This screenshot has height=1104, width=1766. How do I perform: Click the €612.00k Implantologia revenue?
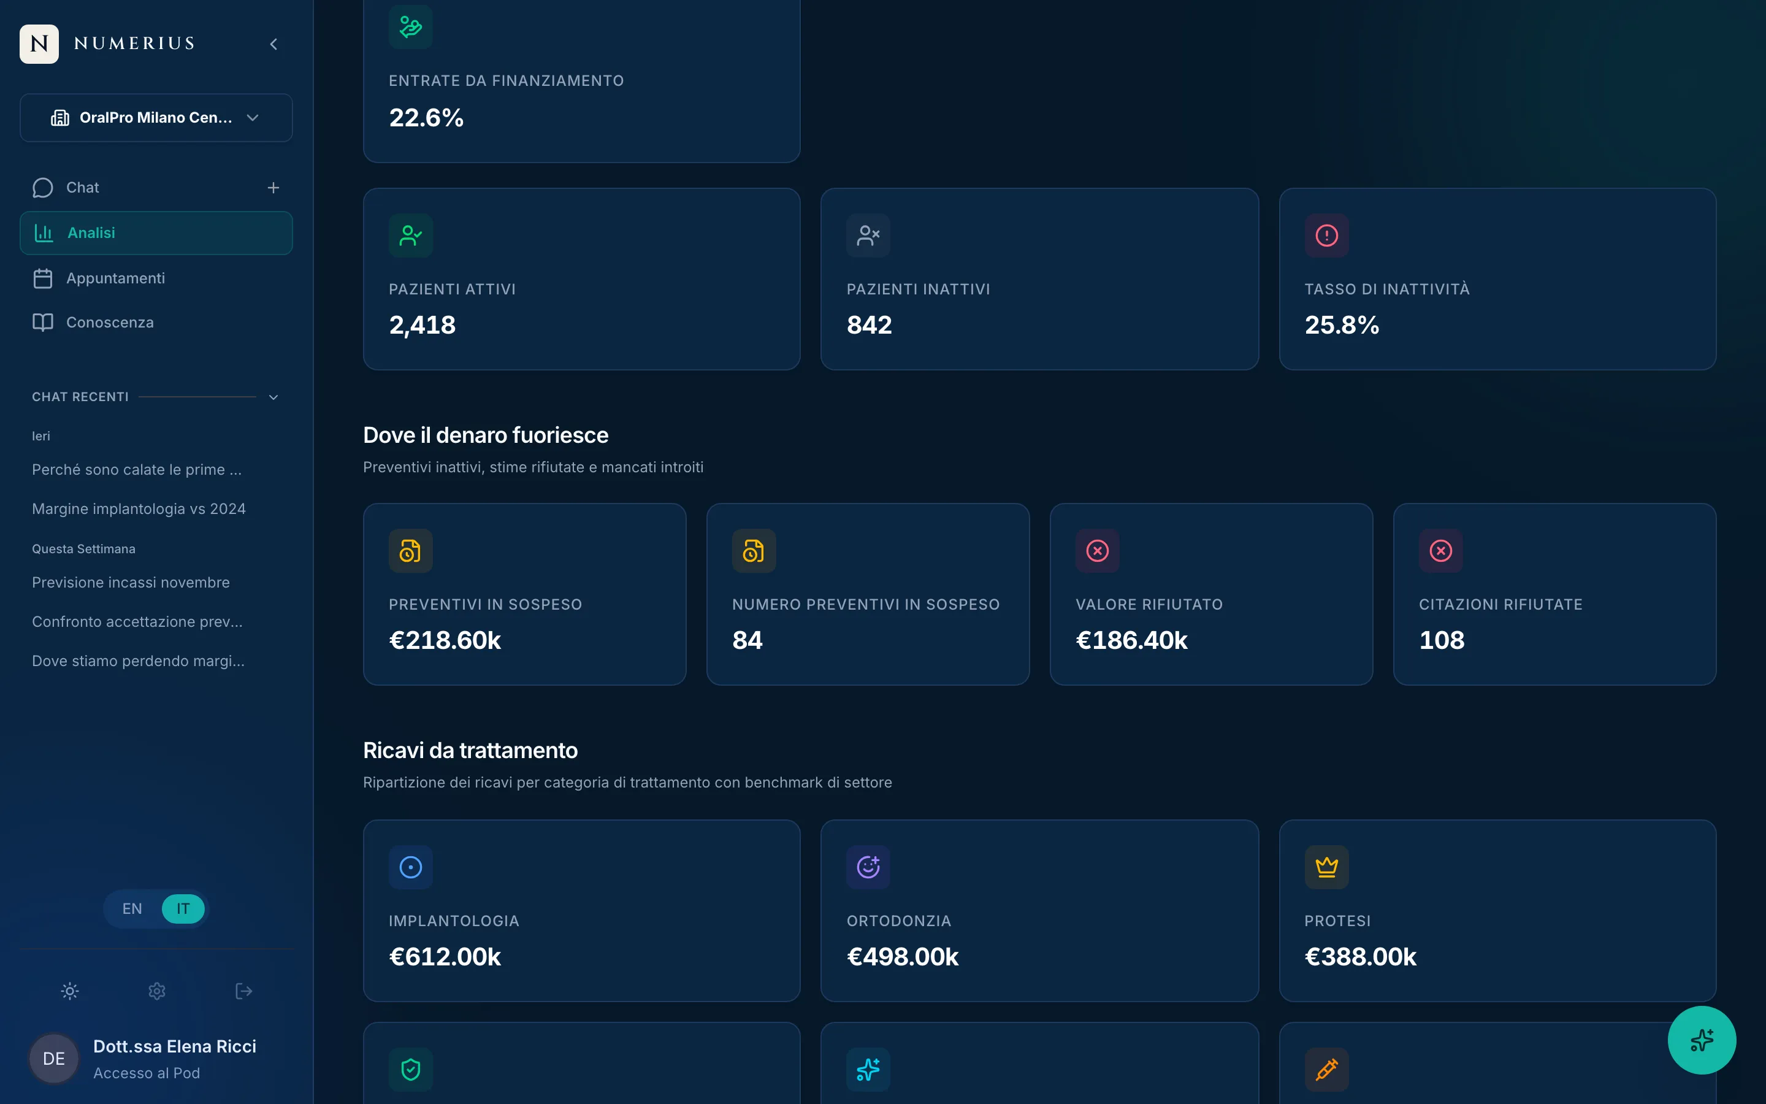(445, 957)
